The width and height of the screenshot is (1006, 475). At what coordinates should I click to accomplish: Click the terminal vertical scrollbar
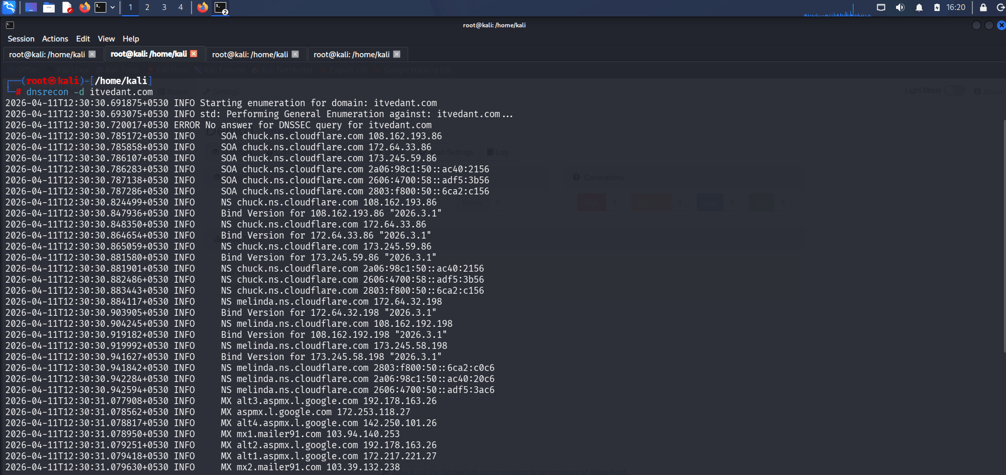tap(1004, 236)
